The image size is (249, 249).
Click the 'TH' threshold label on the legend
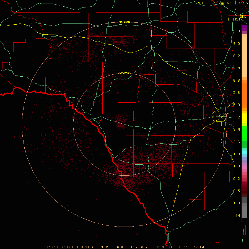(x=238, y=216)
